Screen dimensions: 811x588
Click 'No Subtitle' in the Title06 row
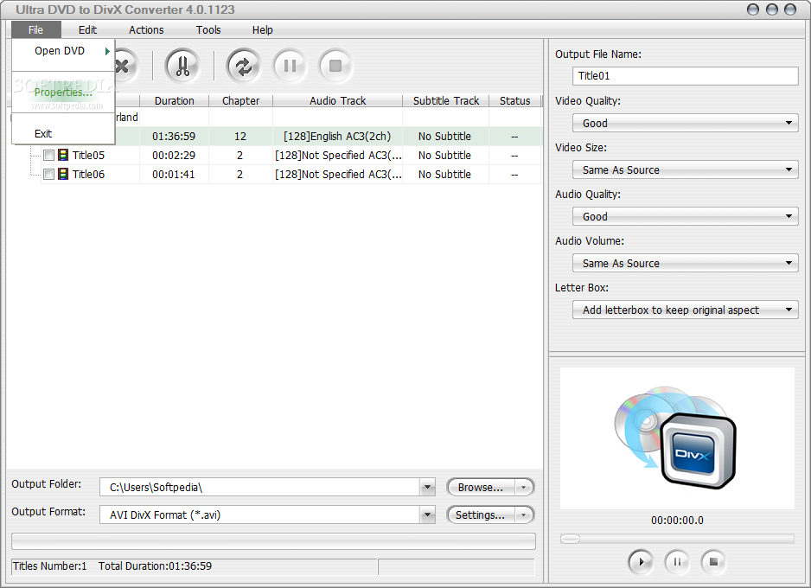(444, 175)
